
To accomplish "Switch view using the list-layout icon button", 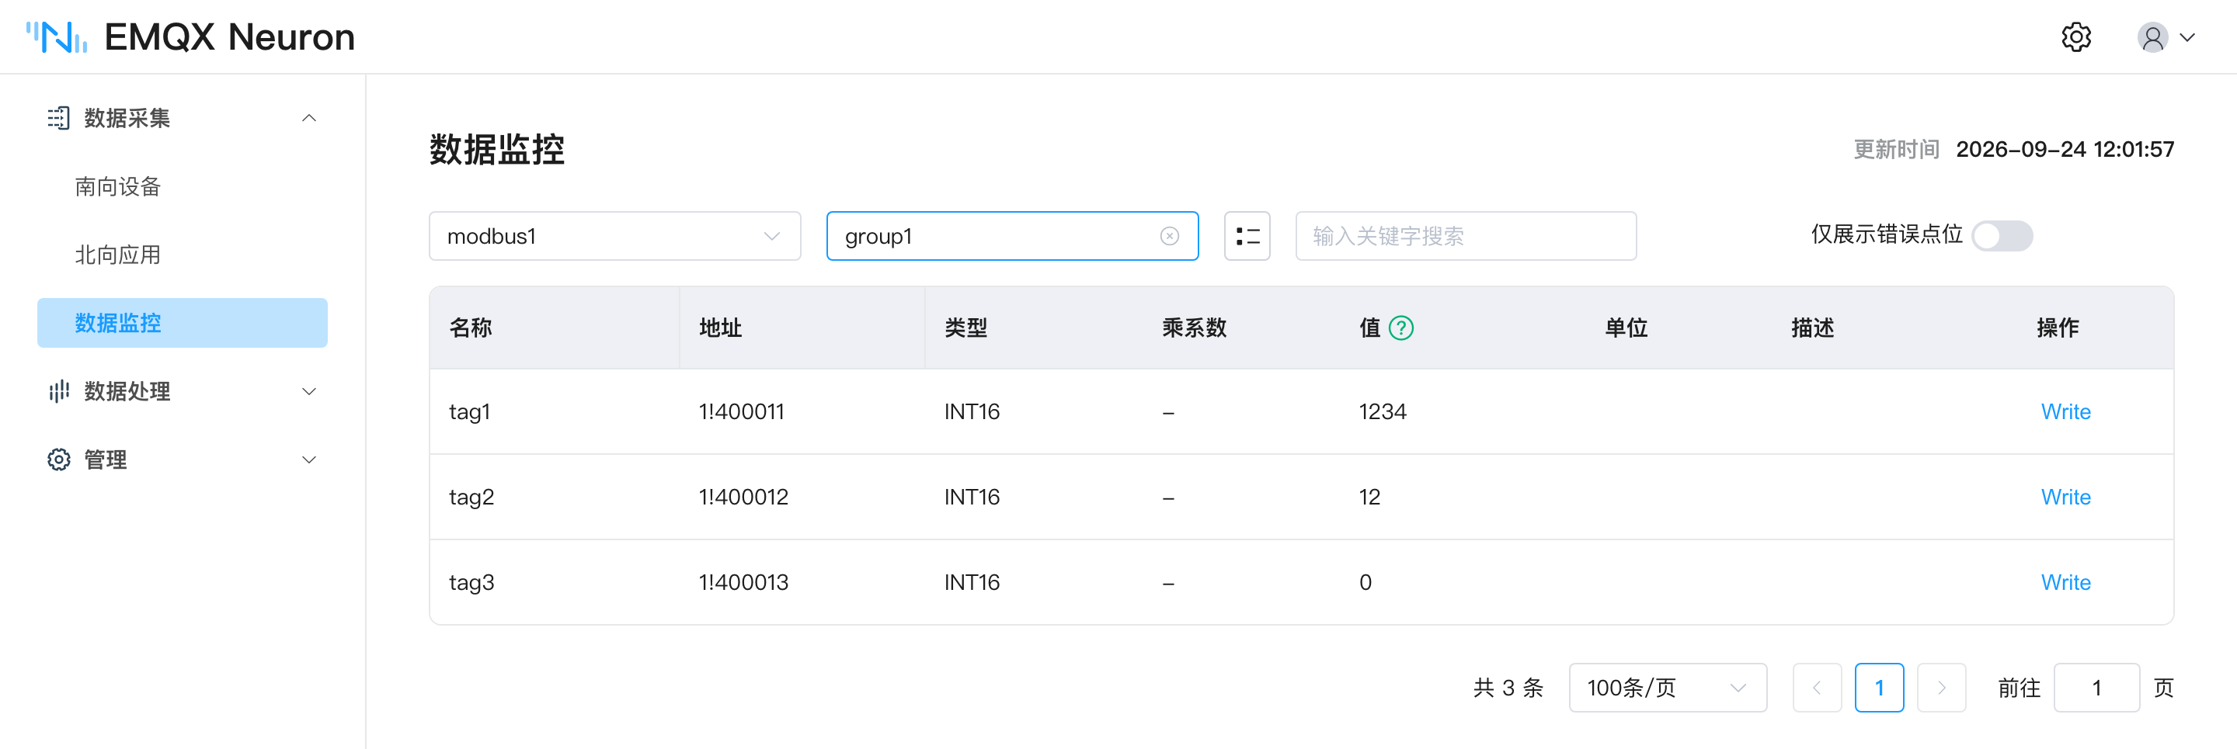I will 1247,236.
